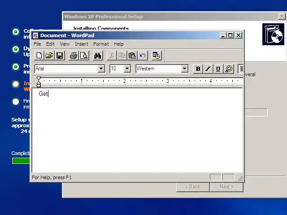Toggle Underline formatting
The width and height of the screenshot is (287, 215).
218,69
